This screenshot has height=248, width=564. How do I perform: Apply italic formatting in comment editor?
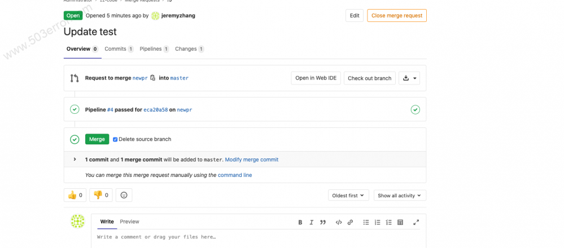coord(312,222)
